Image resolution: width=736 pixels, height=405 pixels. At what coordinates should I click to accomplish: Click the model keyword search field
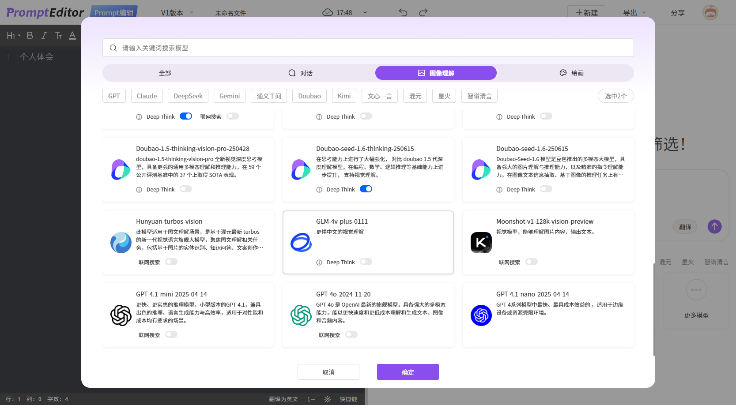(x=368, y=48)
